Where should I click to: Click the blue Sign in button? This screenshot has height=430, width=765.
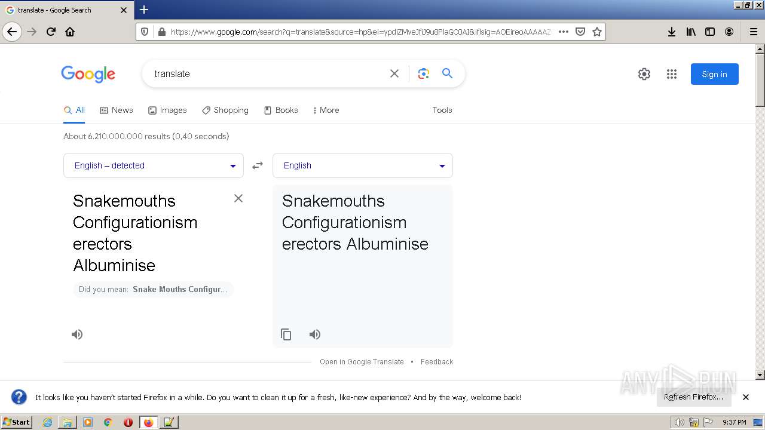715,74
